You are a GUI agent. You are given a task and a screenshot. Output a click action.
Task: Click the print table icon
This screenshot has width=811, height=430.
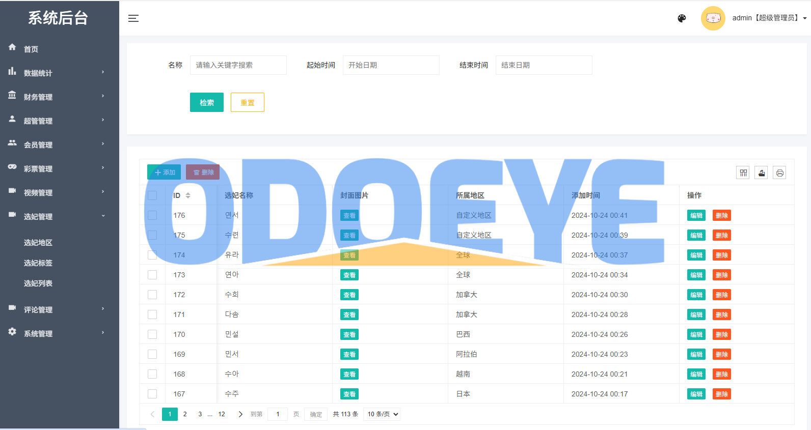point(779,173)
